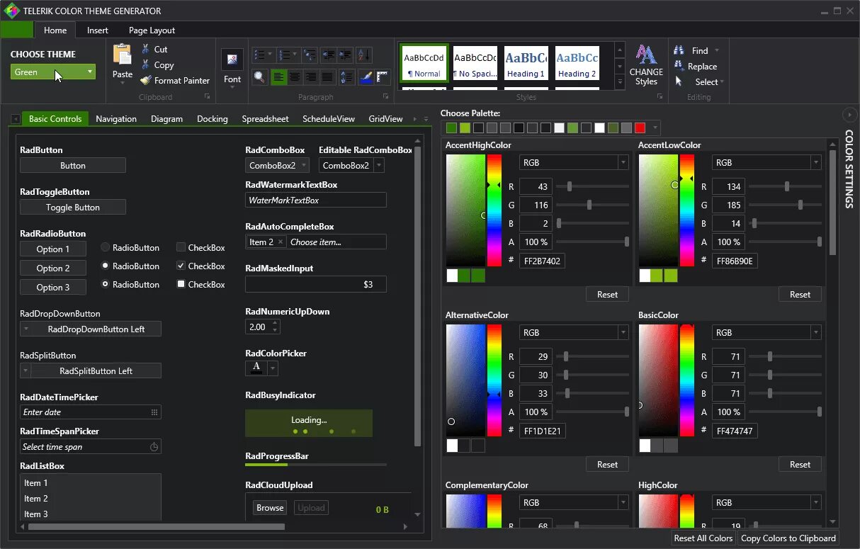Open the Diagram tab

[x=166, y=118]
